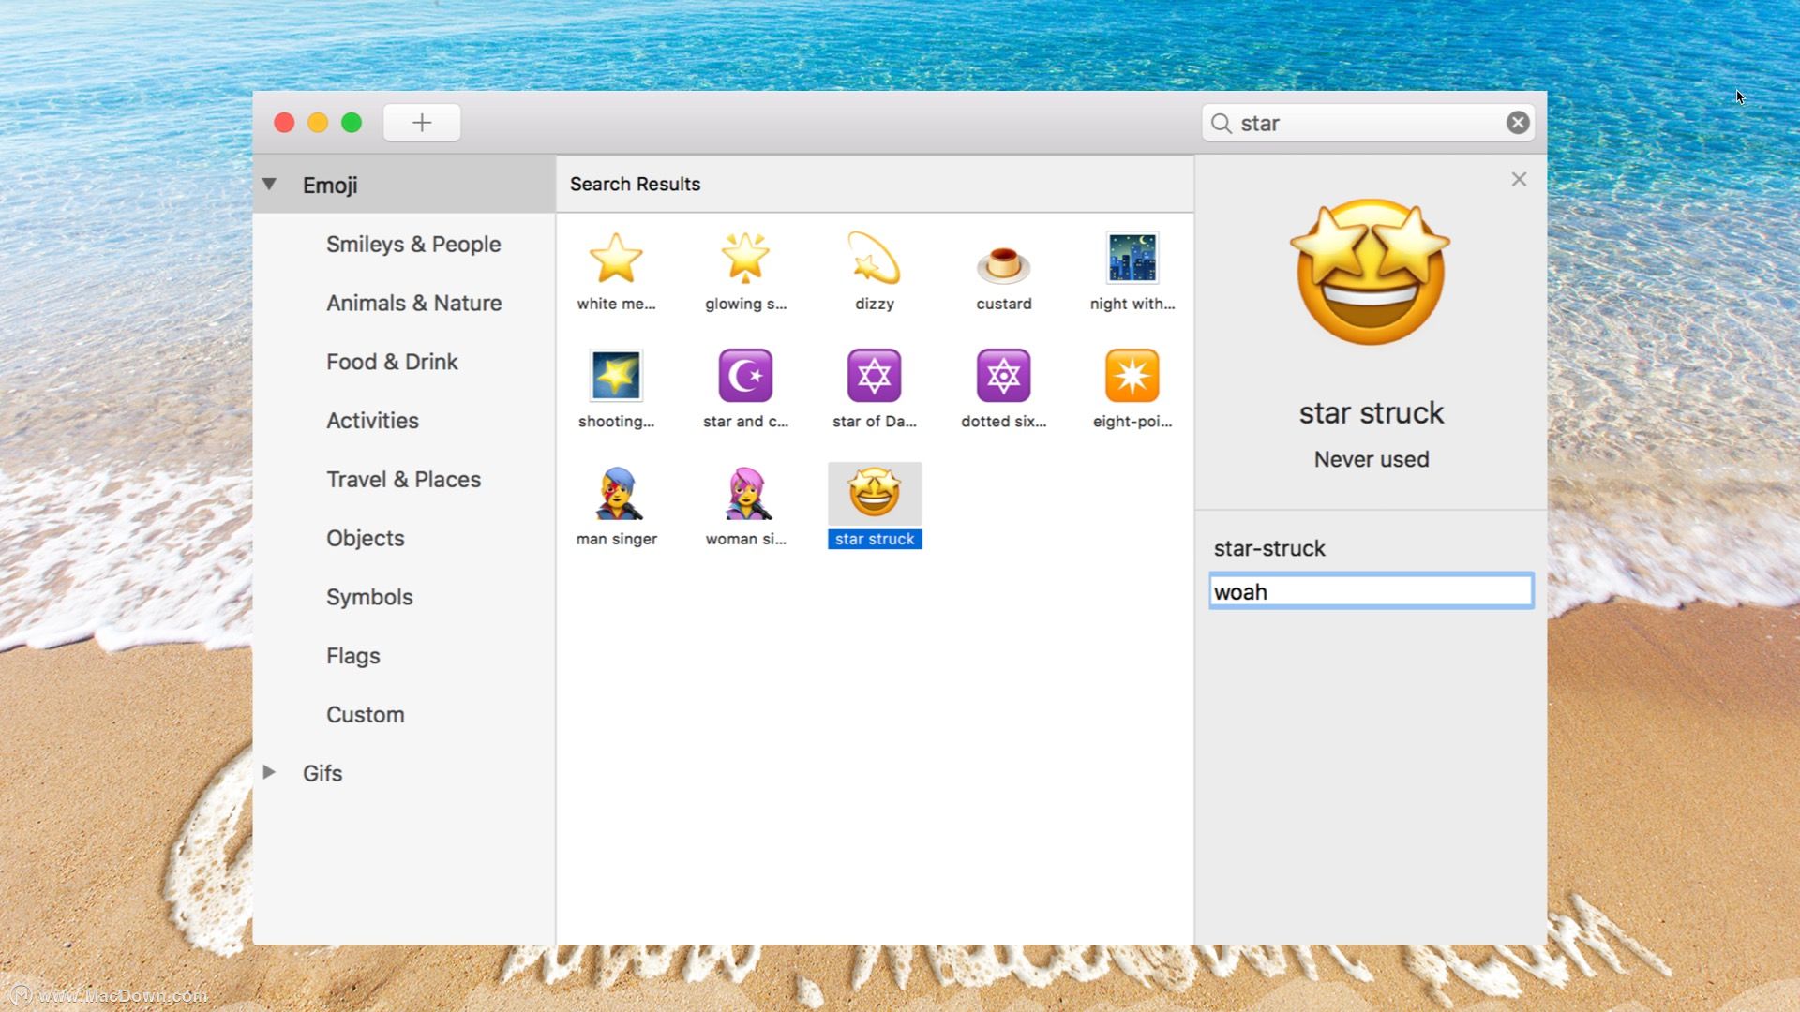
Task: Select the woman singer emoji
Action: [x=745, y=494]
